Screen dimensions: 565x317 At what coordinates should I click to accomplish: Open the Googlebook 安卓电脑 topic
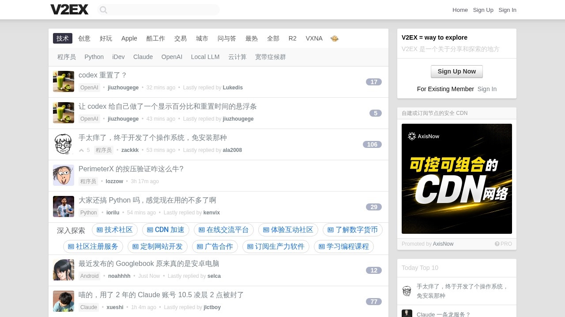tap(149, 264)
